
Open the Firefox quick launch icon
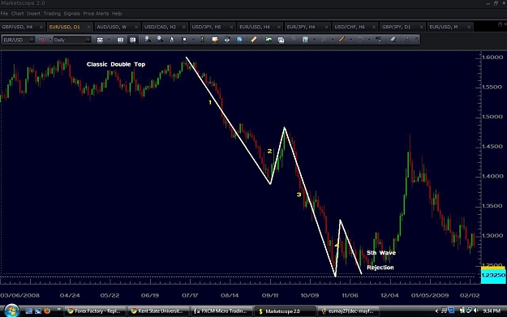click(47, 311)
